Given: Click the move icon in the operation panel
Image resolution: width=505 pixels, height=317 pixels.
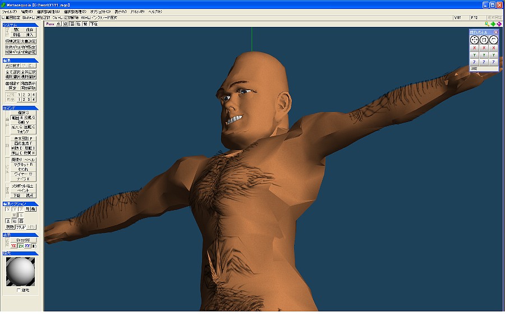Looking at the screenshot, I should (x=475, y=40).
